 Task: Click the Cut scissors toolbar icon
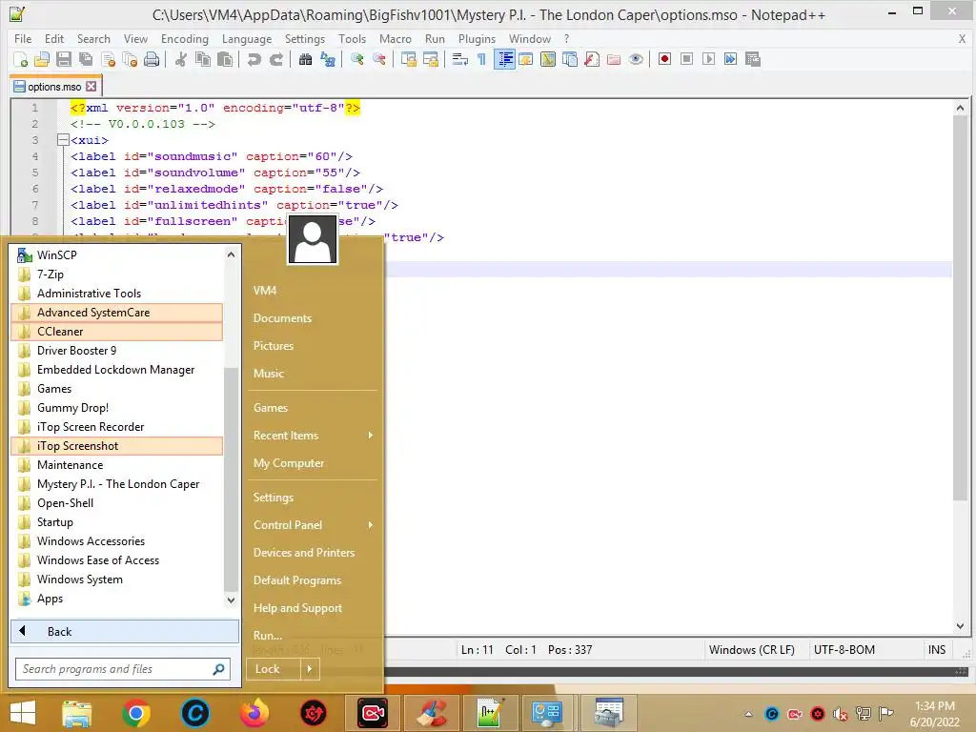180,59
